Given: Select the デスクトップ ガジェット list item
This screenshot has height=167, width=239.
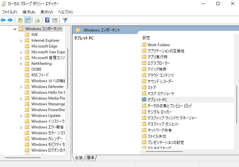Looking at the screenshot, I should tap(163, 124).
